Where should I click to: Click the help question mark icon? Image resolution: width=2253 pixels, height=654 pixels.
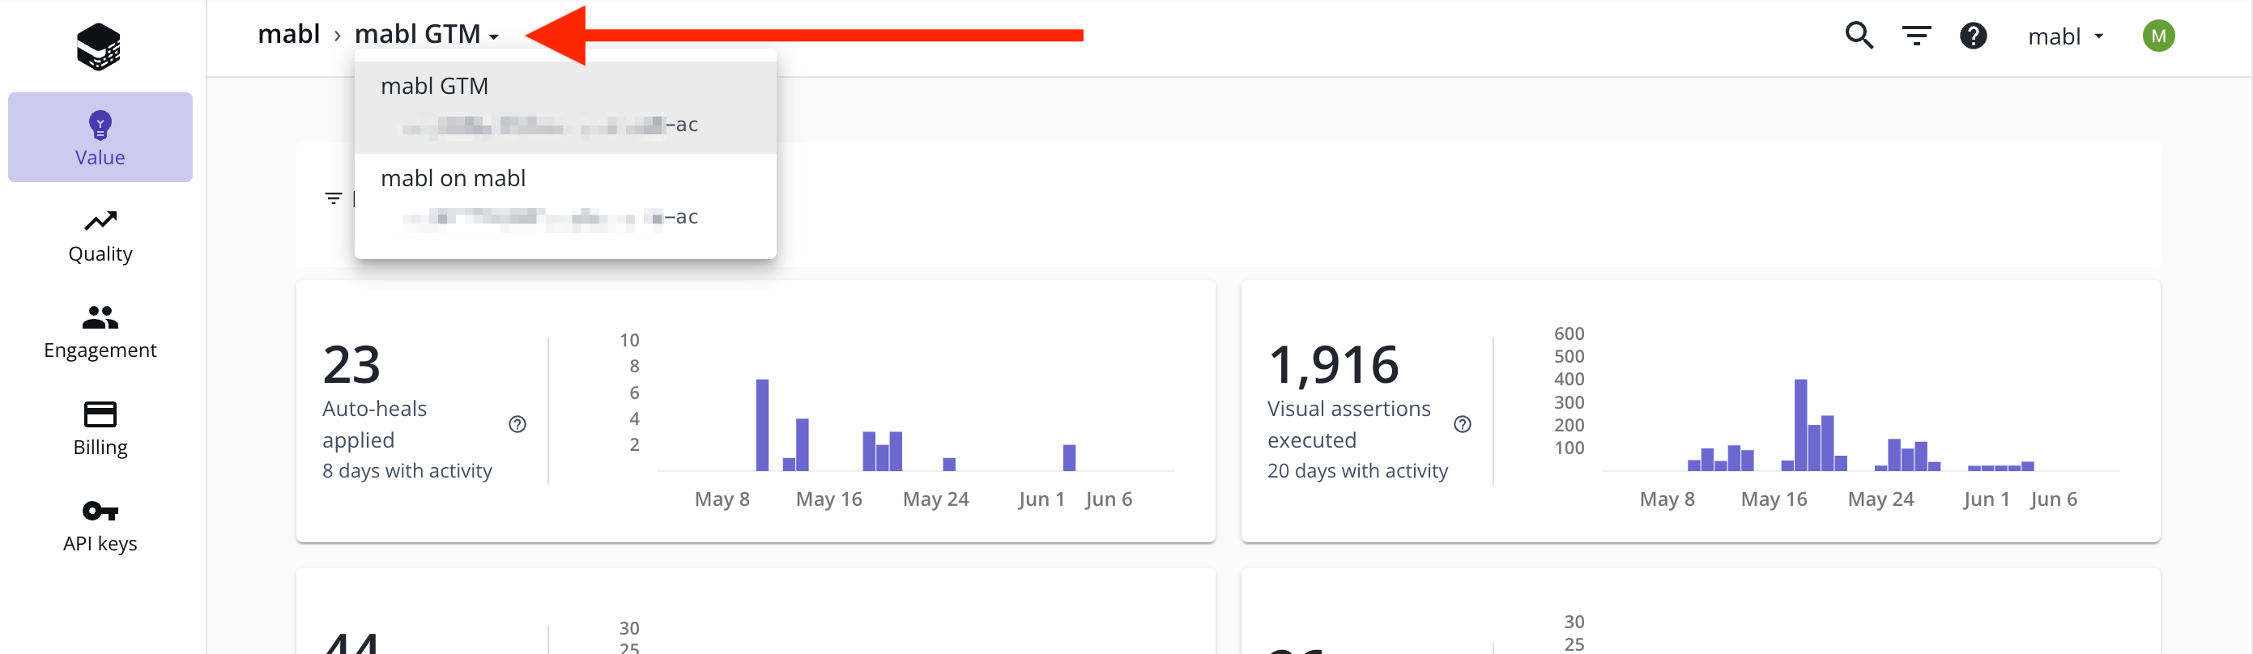click(1973, 36)
